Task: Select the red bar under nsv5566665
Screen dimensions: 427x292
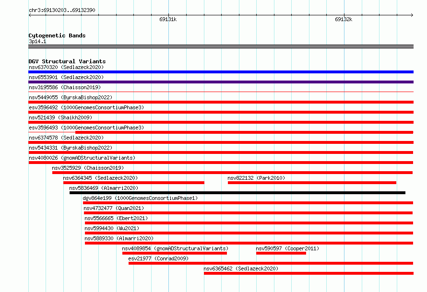Action: (249, 223)
